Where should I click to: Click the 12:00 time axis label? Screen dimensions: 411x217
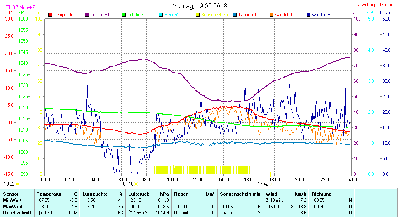pos(198,179)
